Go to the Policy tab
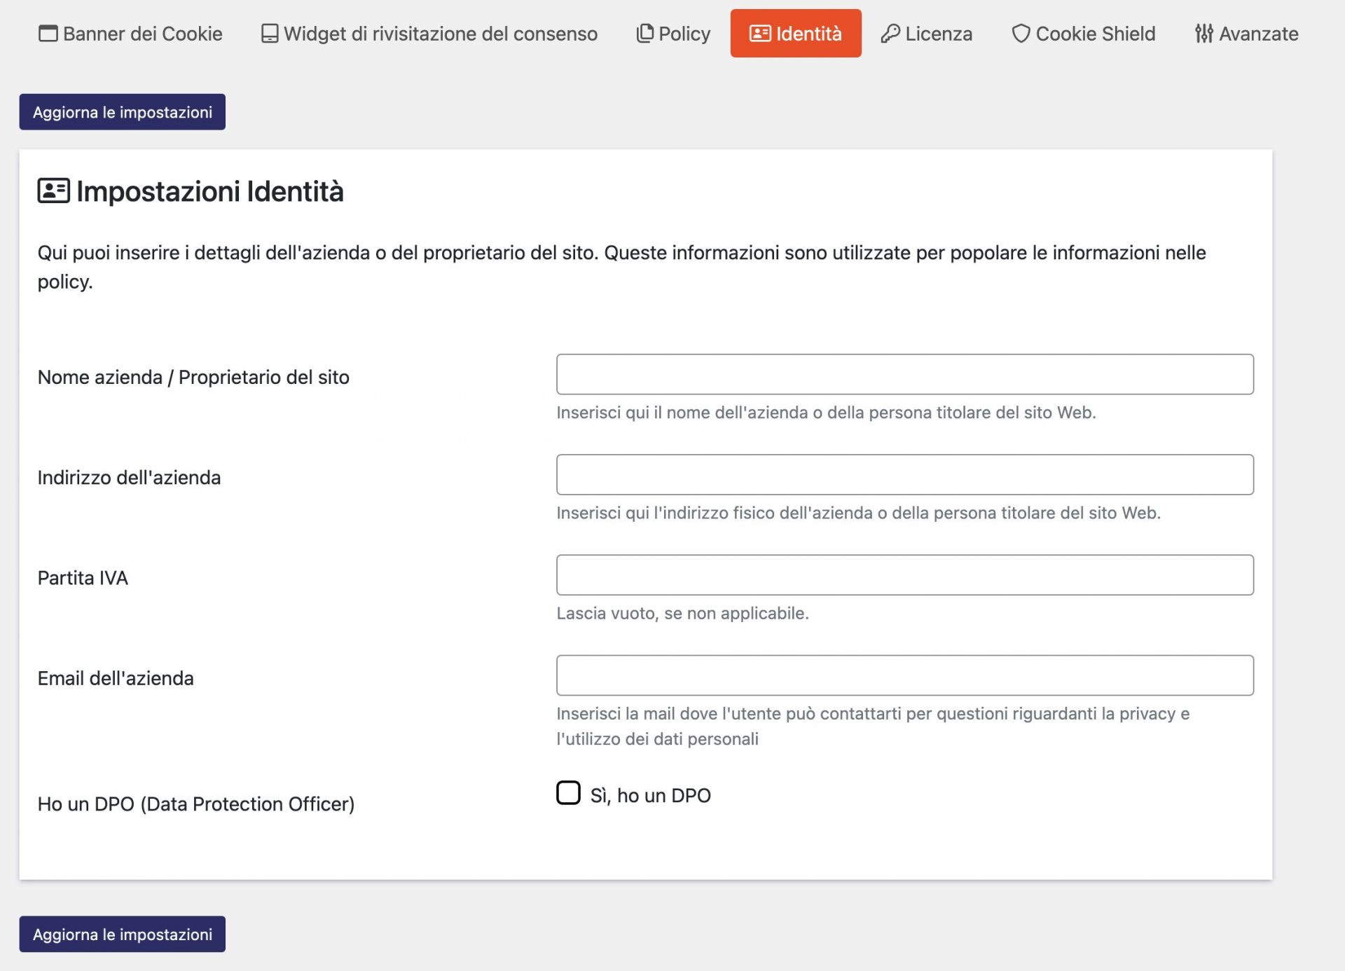Viewport: 1345px width, 971px height. [x=673, y=34]
